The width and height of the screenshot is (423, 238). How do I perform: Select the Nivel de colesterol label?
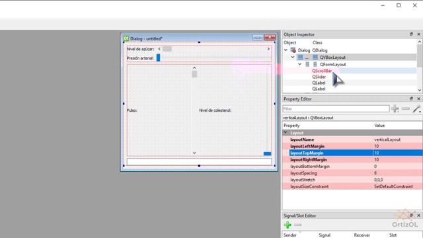(215, 110)
